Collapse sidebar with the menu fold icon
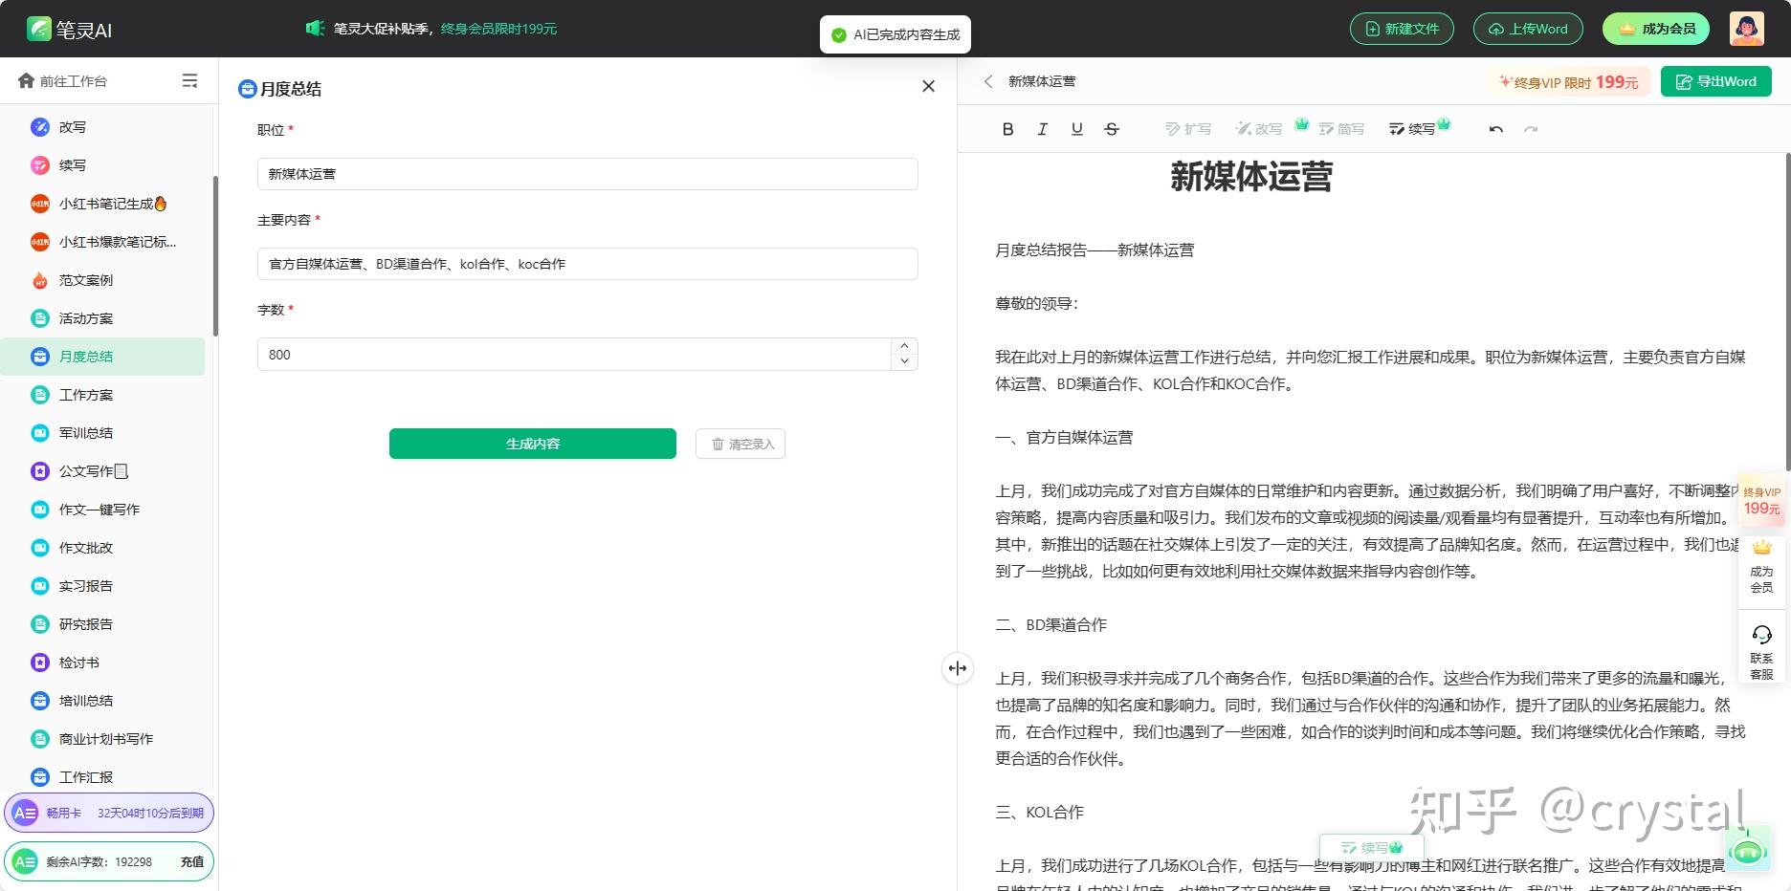Screen dimensions: 1791x891 click(x=189, y=81)
